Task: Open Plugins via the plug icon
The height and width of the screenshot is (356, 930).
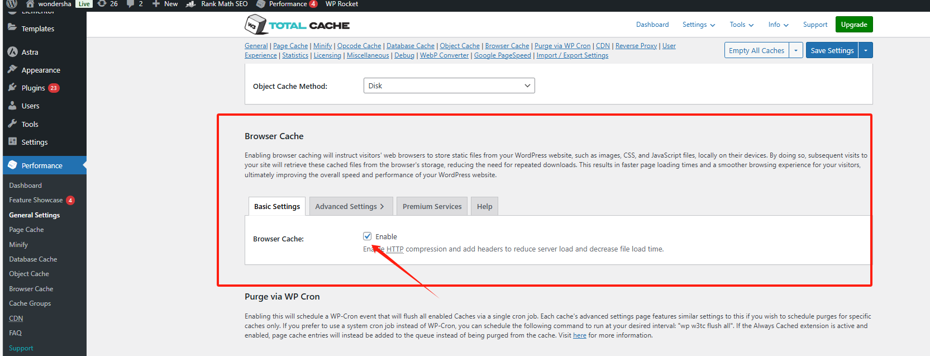Action: 13,88
